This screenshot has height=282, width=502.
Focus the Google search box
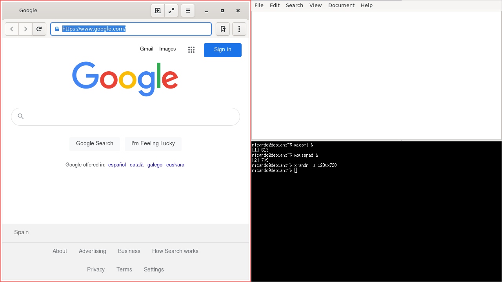[125, 117]
